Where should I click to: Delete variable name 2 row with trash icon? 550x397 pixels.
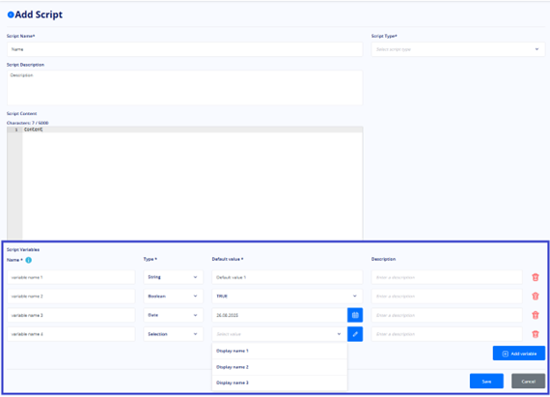point(536,297)
